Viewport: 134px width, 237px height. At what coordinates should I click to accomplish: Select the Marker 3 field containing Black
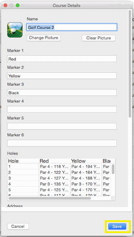point(62,93)
